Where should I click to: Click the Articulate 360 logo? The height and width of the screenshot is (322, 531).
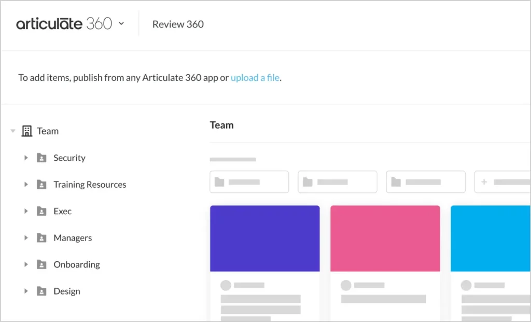tap(64, 24)
